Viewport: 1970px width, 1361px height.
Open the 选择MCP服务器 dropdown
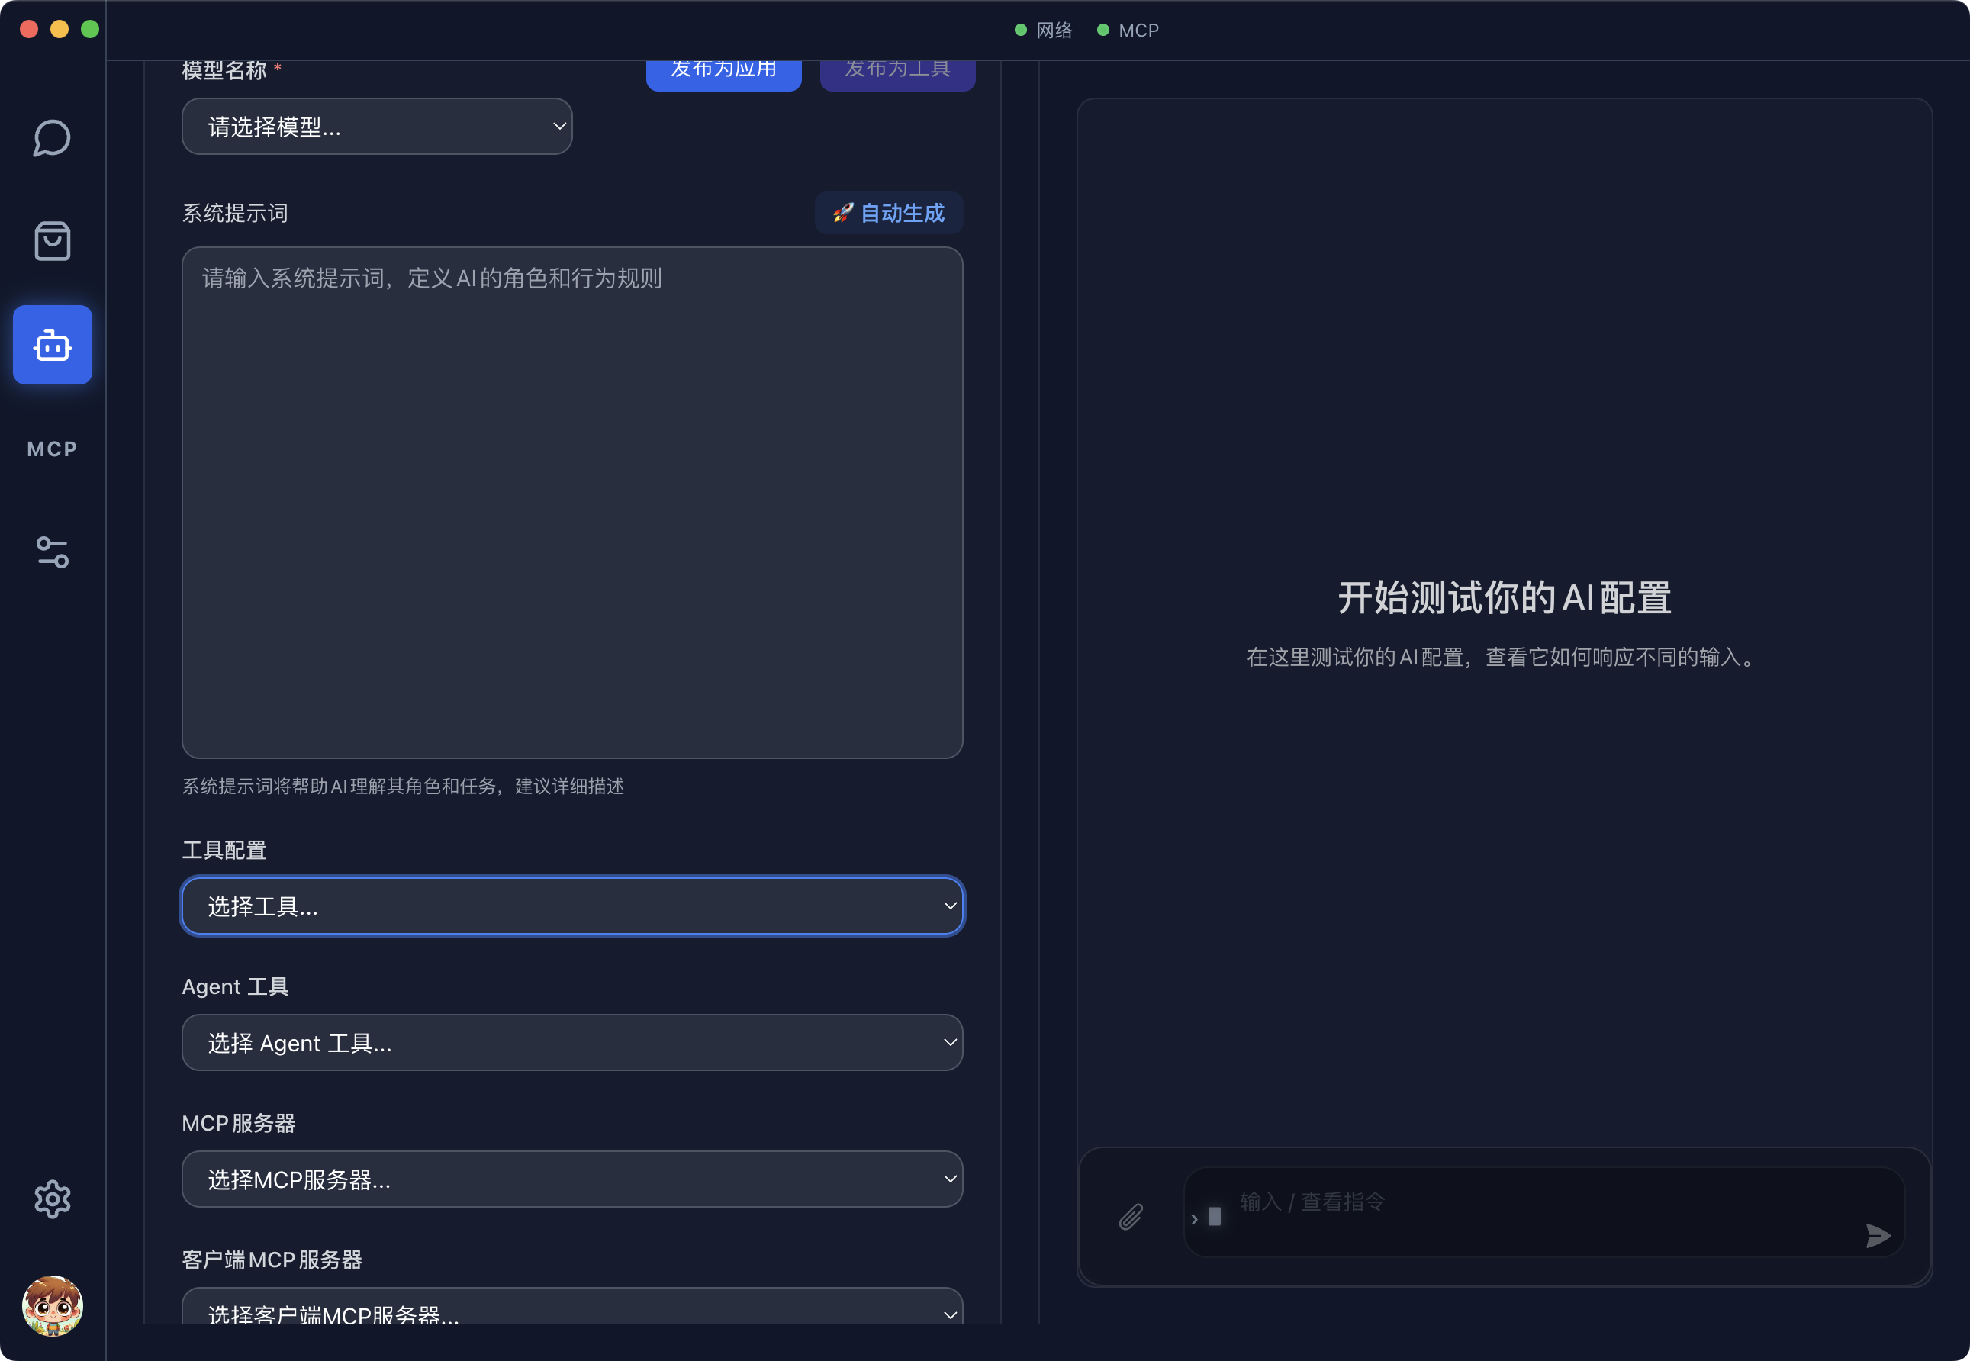click(571, 1179)
